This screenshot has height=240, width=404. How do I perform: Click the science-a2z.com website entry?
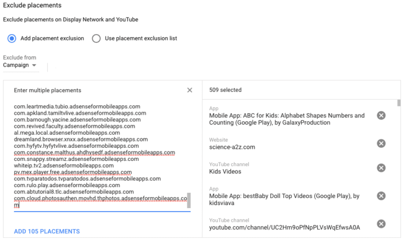coord(232,147)
